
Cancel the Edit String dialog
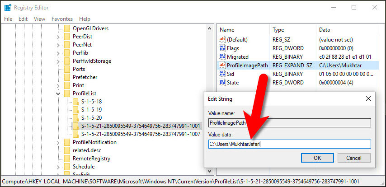pyautogui.click(x=354, y=158)
